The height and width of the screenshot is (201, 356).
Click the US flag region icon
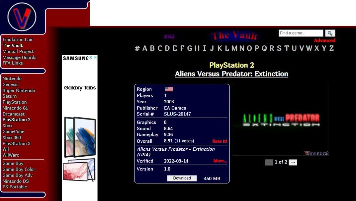point(168,89)
